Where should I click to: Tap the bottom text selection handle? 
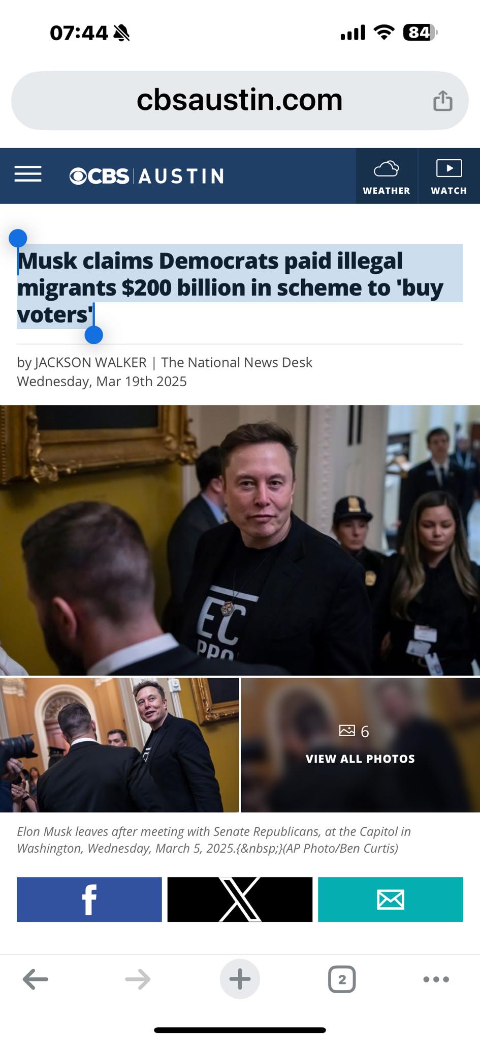click(94, 335)
